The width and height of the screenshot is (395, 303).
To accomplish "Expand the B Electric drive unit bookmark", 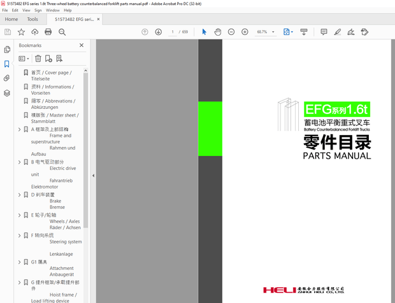I will pos(19,162).
